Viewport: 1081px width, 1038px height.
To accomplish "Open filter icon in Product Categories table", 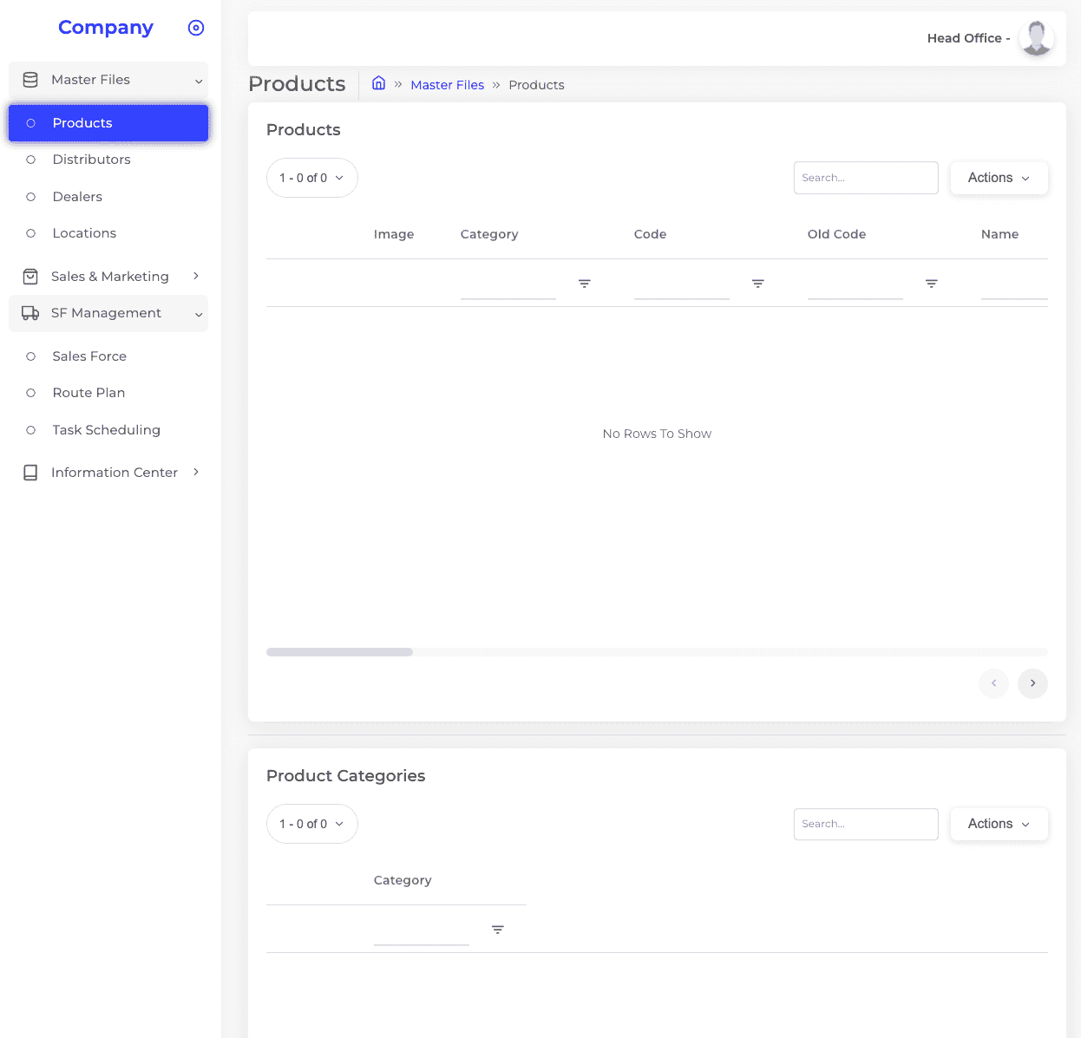I will [x=497, y=930].
